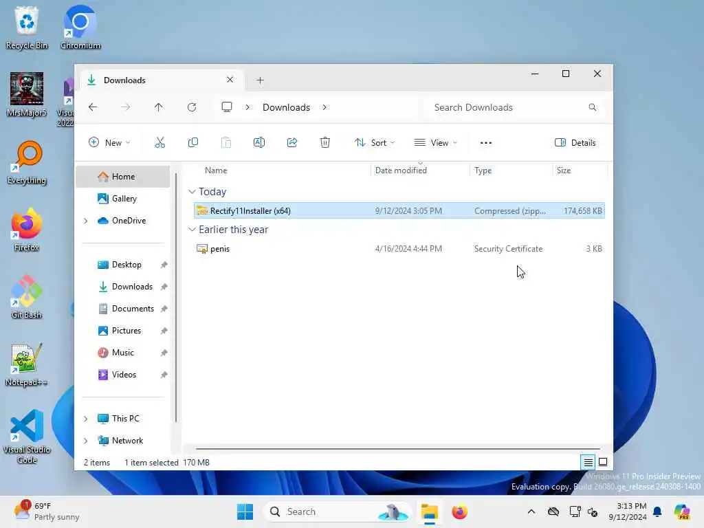This screenshot has width=704, height=528.
Task: Select the Downloads tab
Action: (x=162, y=80)
